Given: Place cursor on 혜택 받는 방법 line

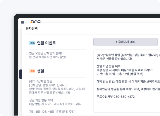Looking at the screenshot, I should click(128, 82).
